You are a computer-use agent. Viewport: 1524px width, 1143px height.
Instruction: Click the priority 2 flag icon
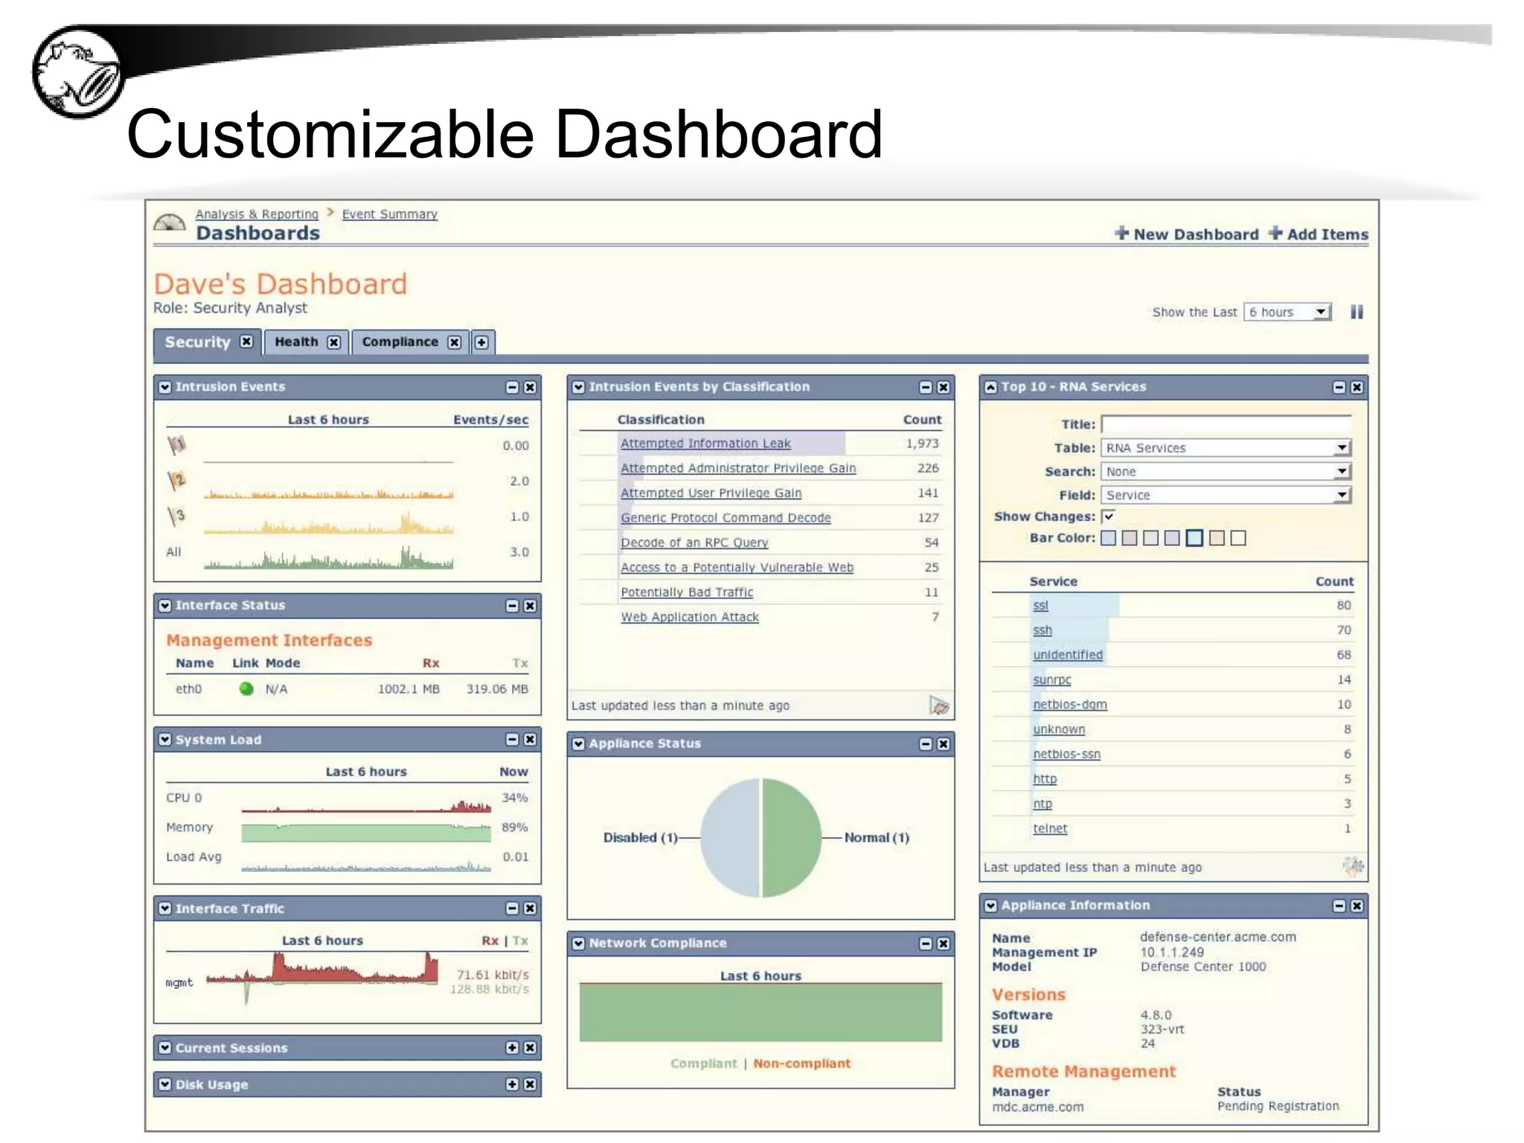[x=176, y=480]
